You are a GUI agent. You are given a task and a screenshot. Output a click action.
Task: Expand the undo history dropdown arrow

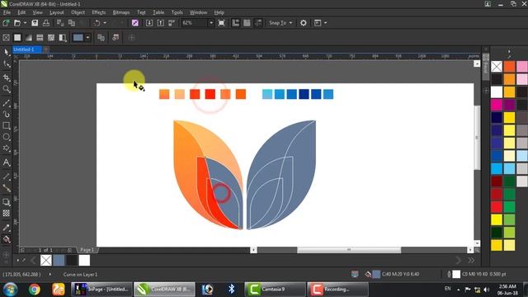(x=105, y=23)
